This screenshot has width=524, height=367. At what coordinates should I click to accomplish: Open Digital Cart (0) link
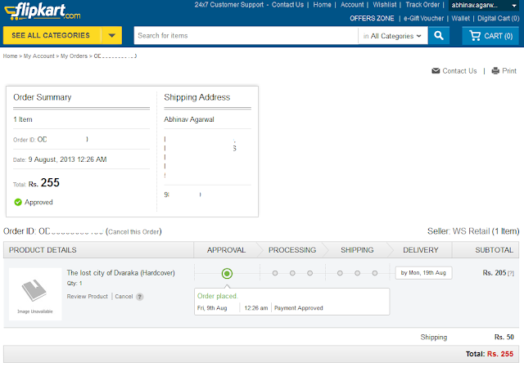[x=499, y=18]
